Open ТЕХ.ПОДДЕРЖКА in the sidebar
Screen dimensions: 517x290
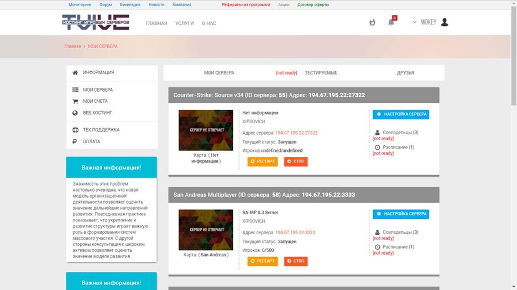tap(101, 130)
